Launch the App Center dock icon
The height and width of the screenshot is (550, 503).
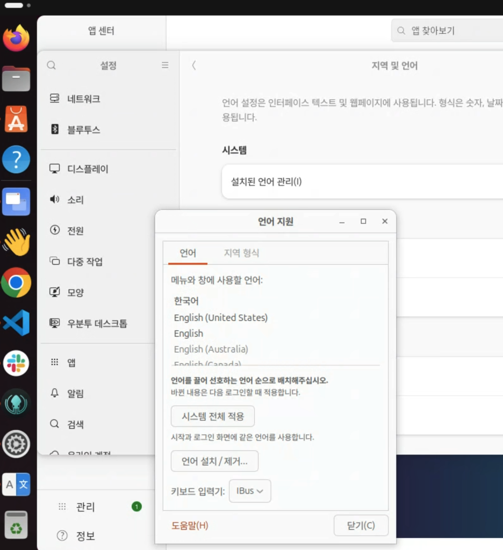pos(16,119)
